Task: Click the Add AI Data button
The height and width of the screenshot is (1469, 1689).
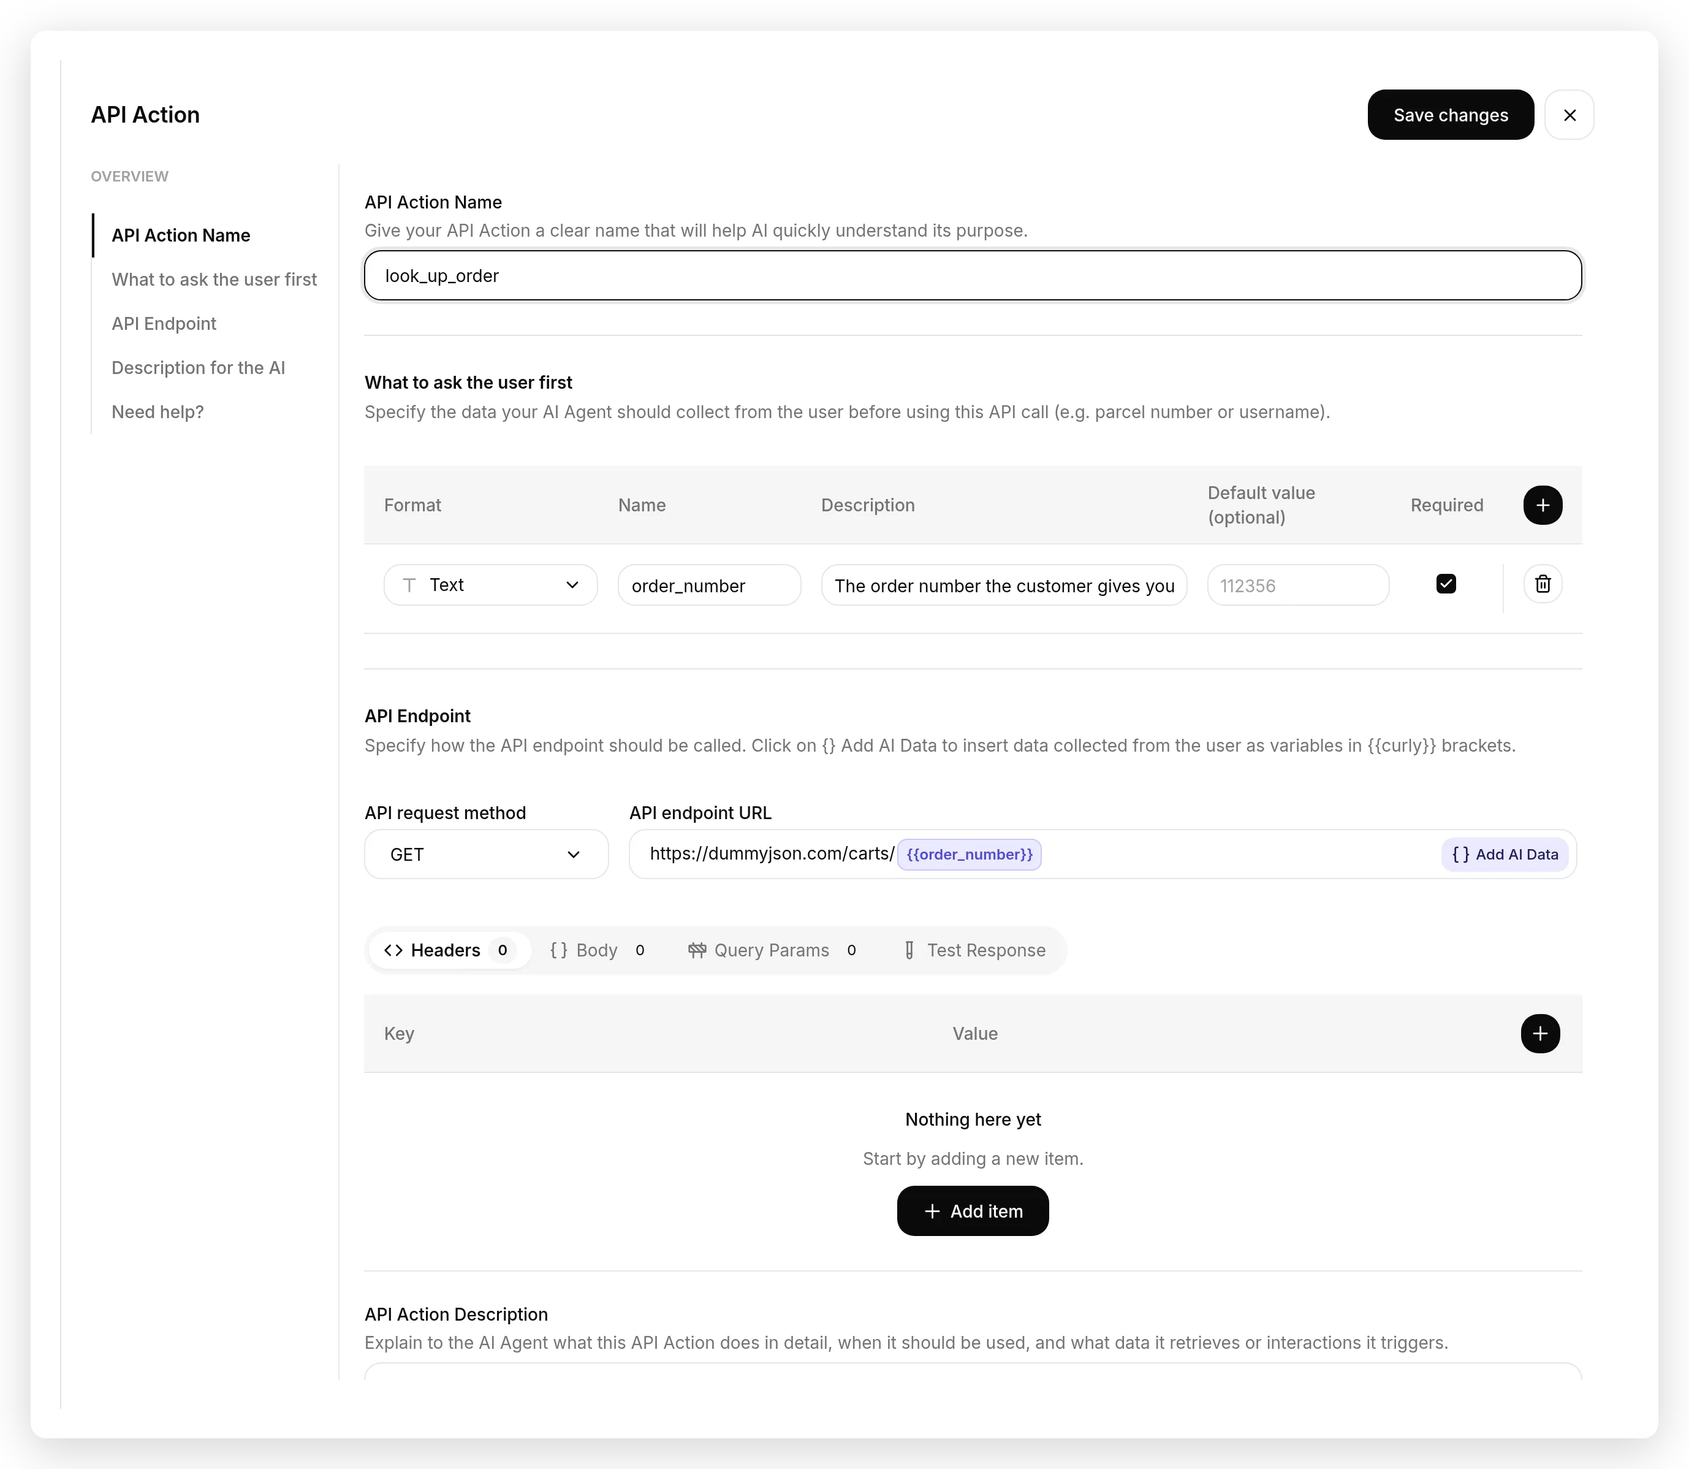Action: 1505,854
